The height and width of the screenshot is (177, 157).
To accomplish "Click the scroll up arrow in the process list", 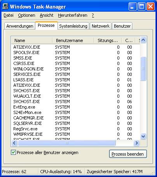I will (143, 40).
